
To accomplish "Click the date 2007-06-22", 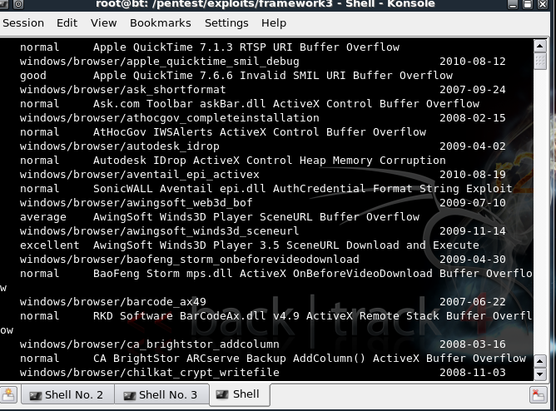I will click(473, 302).
